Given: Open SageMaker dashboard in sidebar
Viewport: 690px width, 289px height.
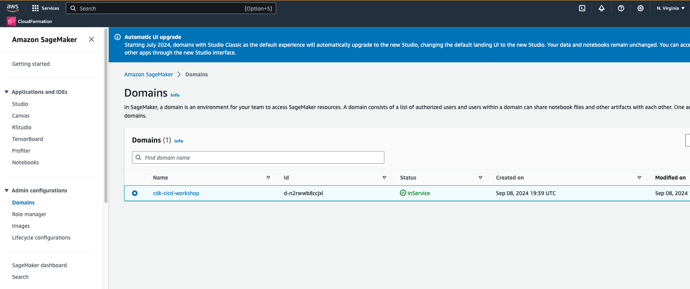Looking at the screenshot, I should [x=39, y=265].
